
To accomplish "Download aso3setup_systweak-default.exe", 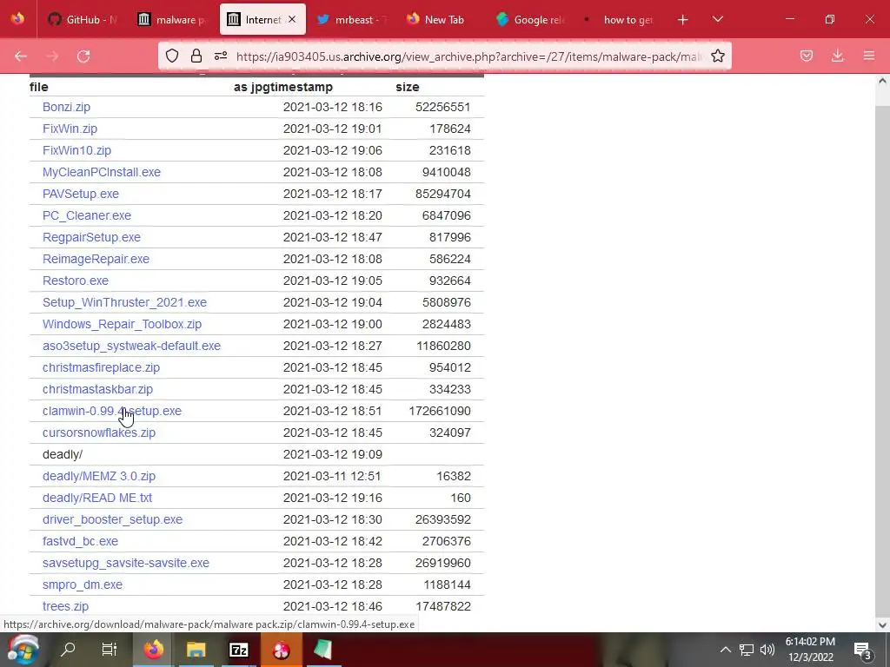I will pyautogui.click(x=132, y=346).
